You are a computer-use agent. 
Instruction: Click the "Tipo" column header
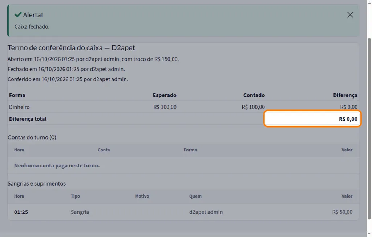point(75,196)
